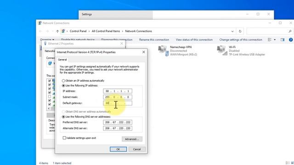Enable Validate settings upon exit checkbox

[64, 138]
